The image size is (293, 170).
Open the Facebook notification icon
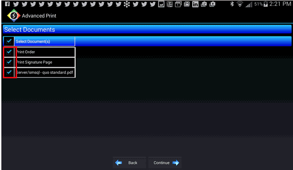[x=7, y=4]
